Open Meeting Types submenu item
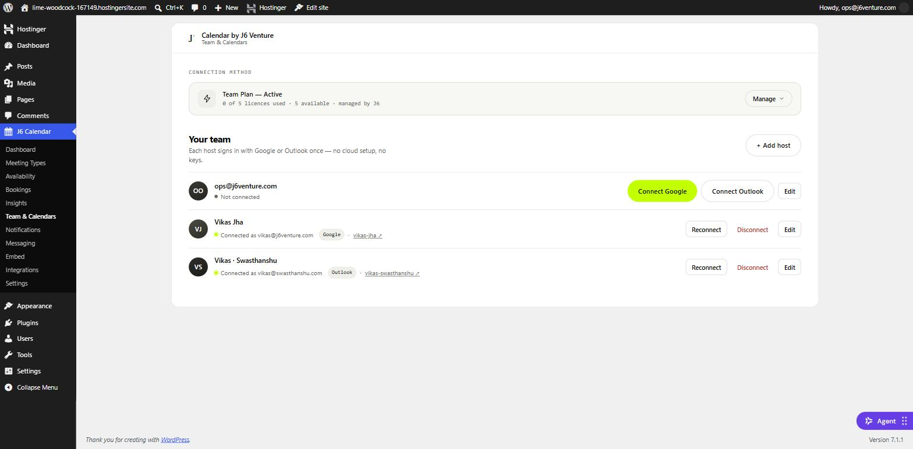The height and width of the screenshot is (449, 913). click(x=26, y=163)
